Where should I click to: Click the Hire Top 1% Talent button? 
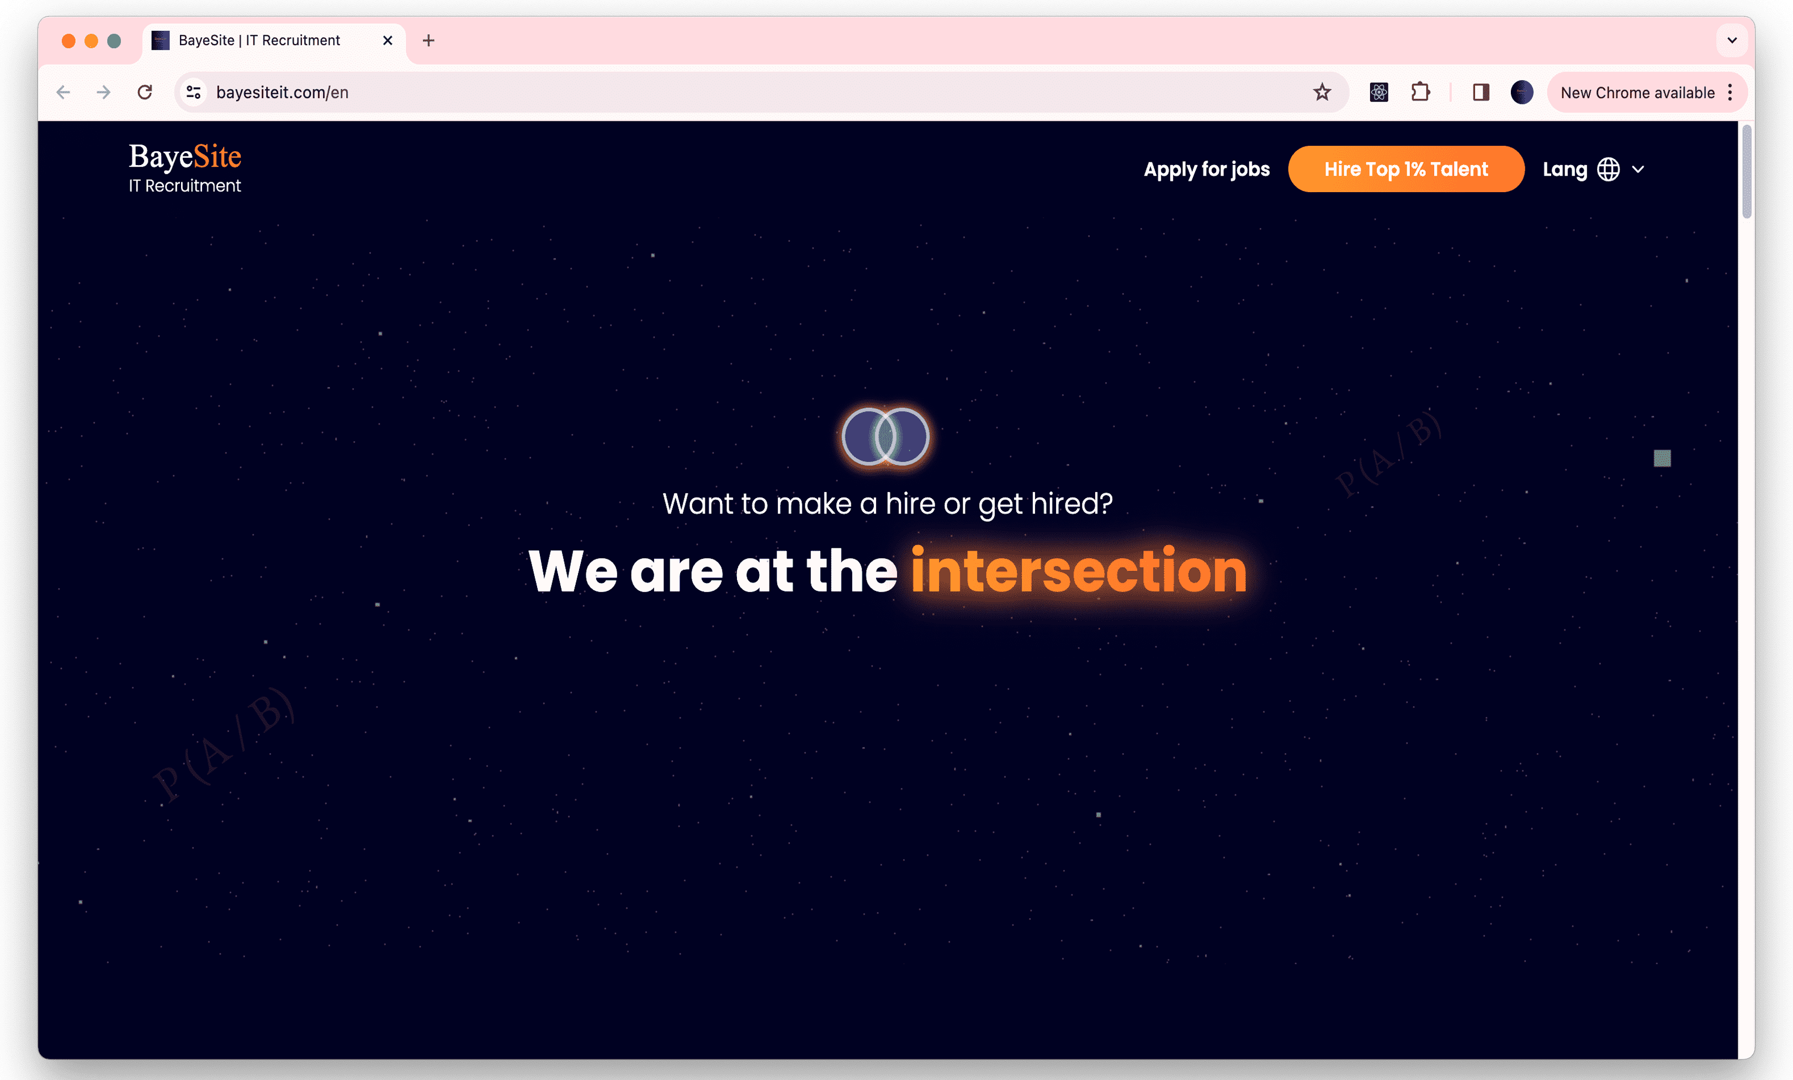tap(1405, 168)
